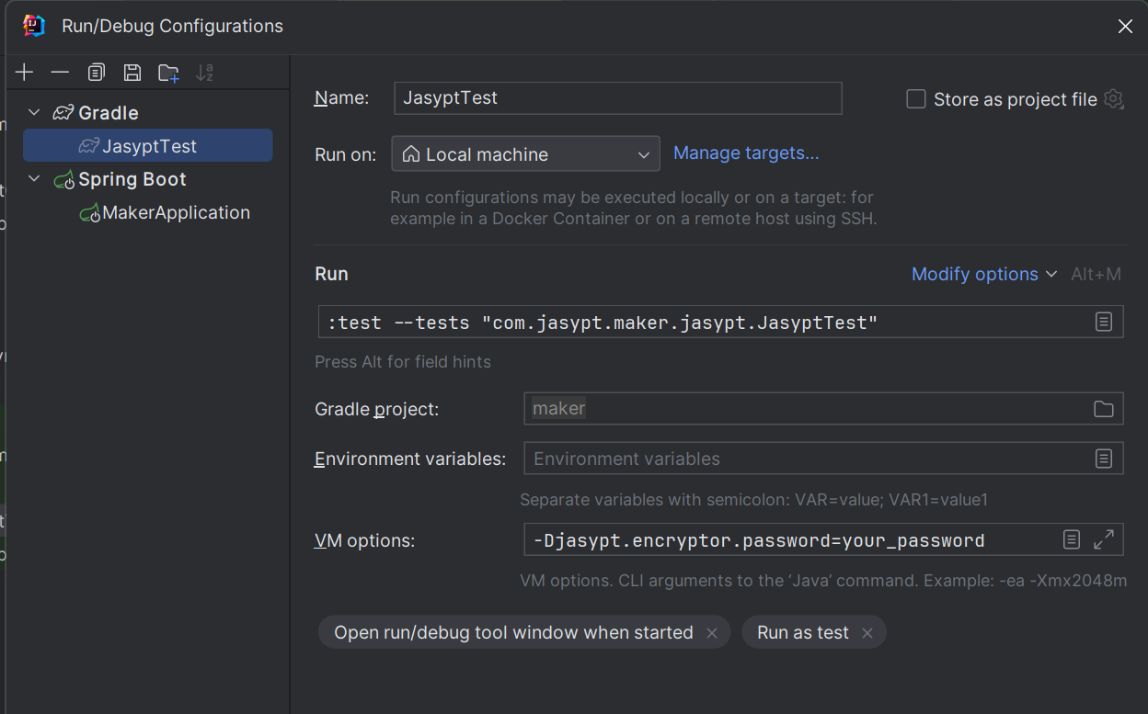The height and width of the screenshot is (714, 1148).
Task: Remove the selected configuration with the minus icon
Action: pos(60,73)
